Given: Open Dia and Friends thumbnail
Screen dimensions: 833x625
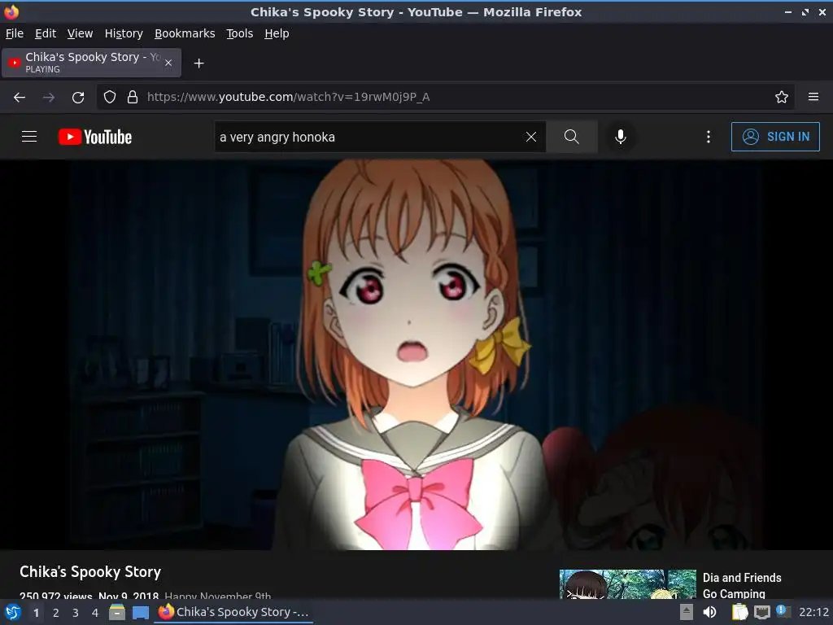Looking at the screenshot, I should [x=627, y=583].
